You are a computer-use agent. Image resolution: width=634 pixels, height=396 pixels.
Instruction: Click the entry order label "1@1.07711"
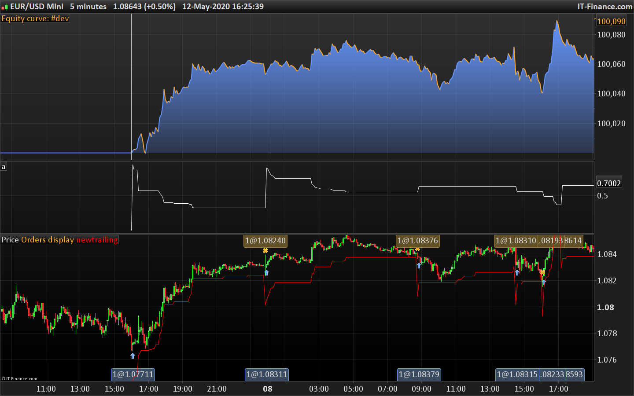133,374
